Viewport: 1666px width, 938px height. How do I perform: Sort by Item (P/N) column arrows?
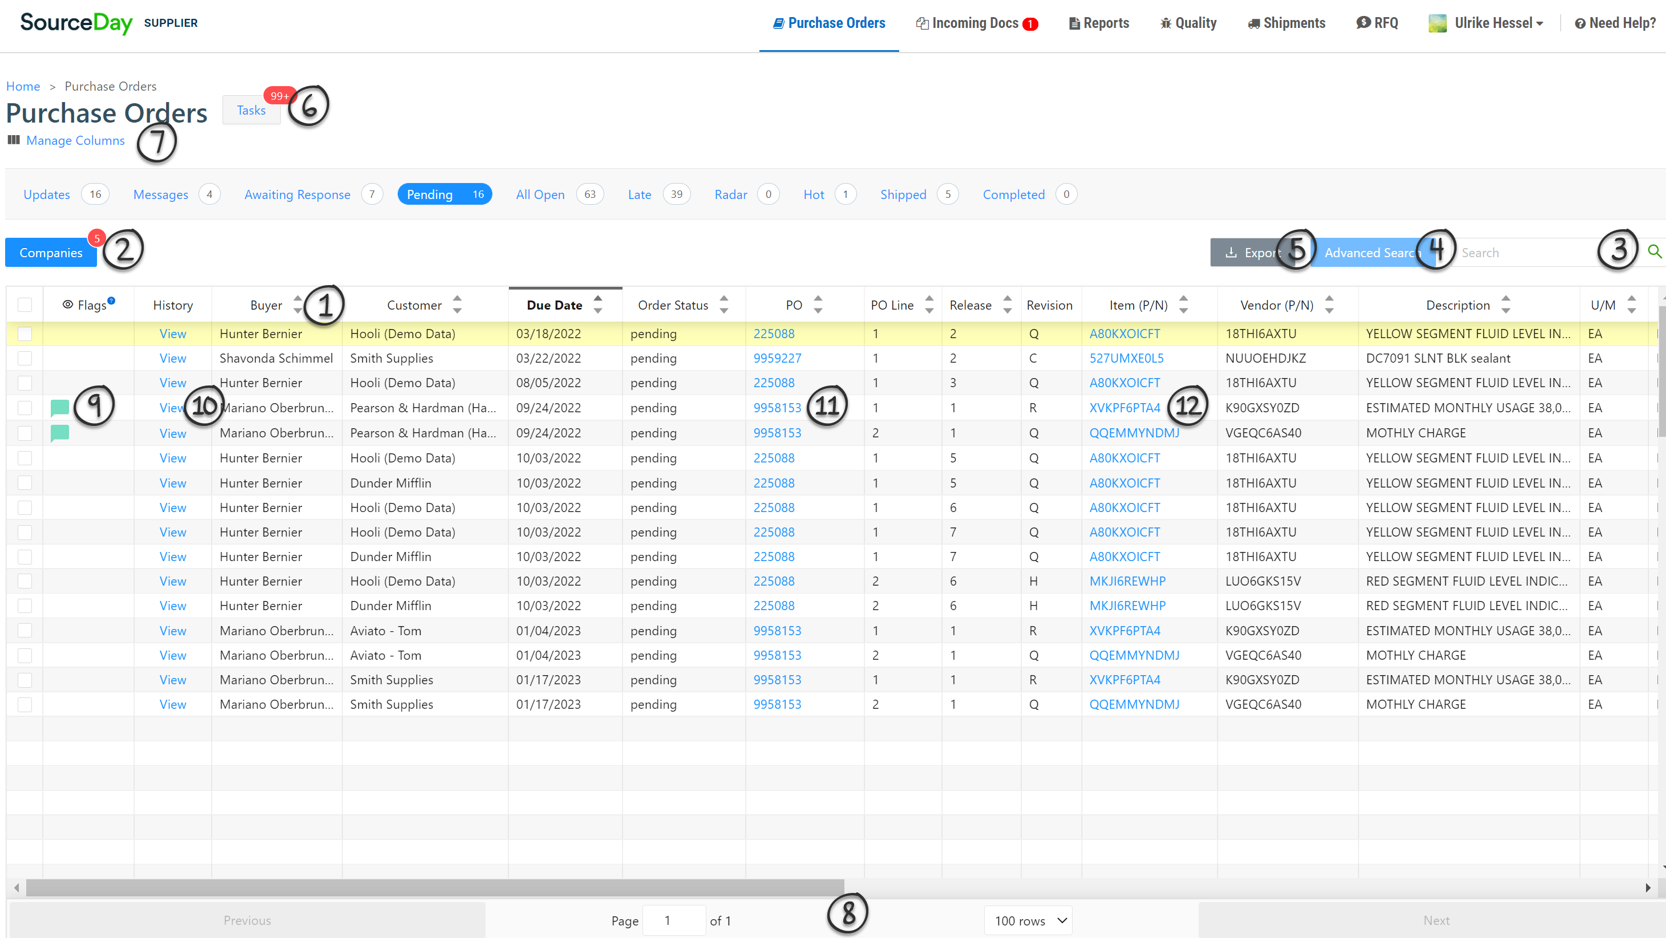1183,304
